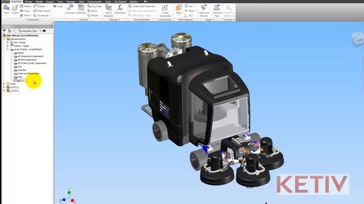Select the Copy component tool
The height and width of the screenshot is (204, 364).
(x=25, y=11)
